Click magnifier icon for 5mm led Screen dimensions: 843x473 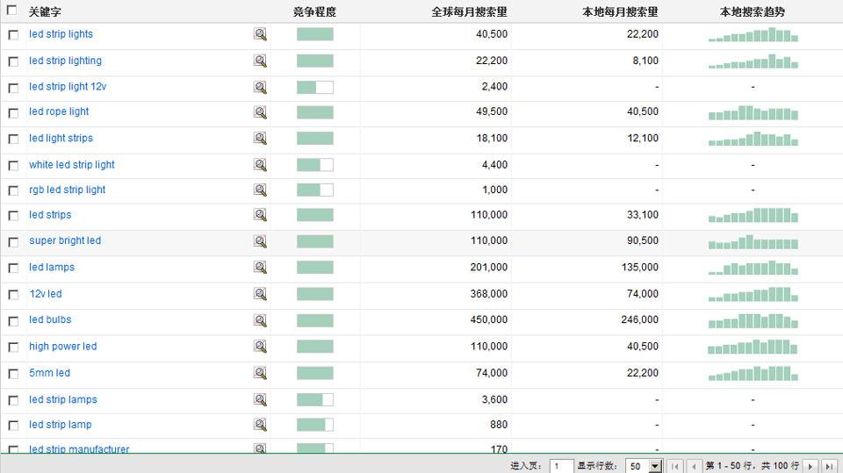[260, 373]
